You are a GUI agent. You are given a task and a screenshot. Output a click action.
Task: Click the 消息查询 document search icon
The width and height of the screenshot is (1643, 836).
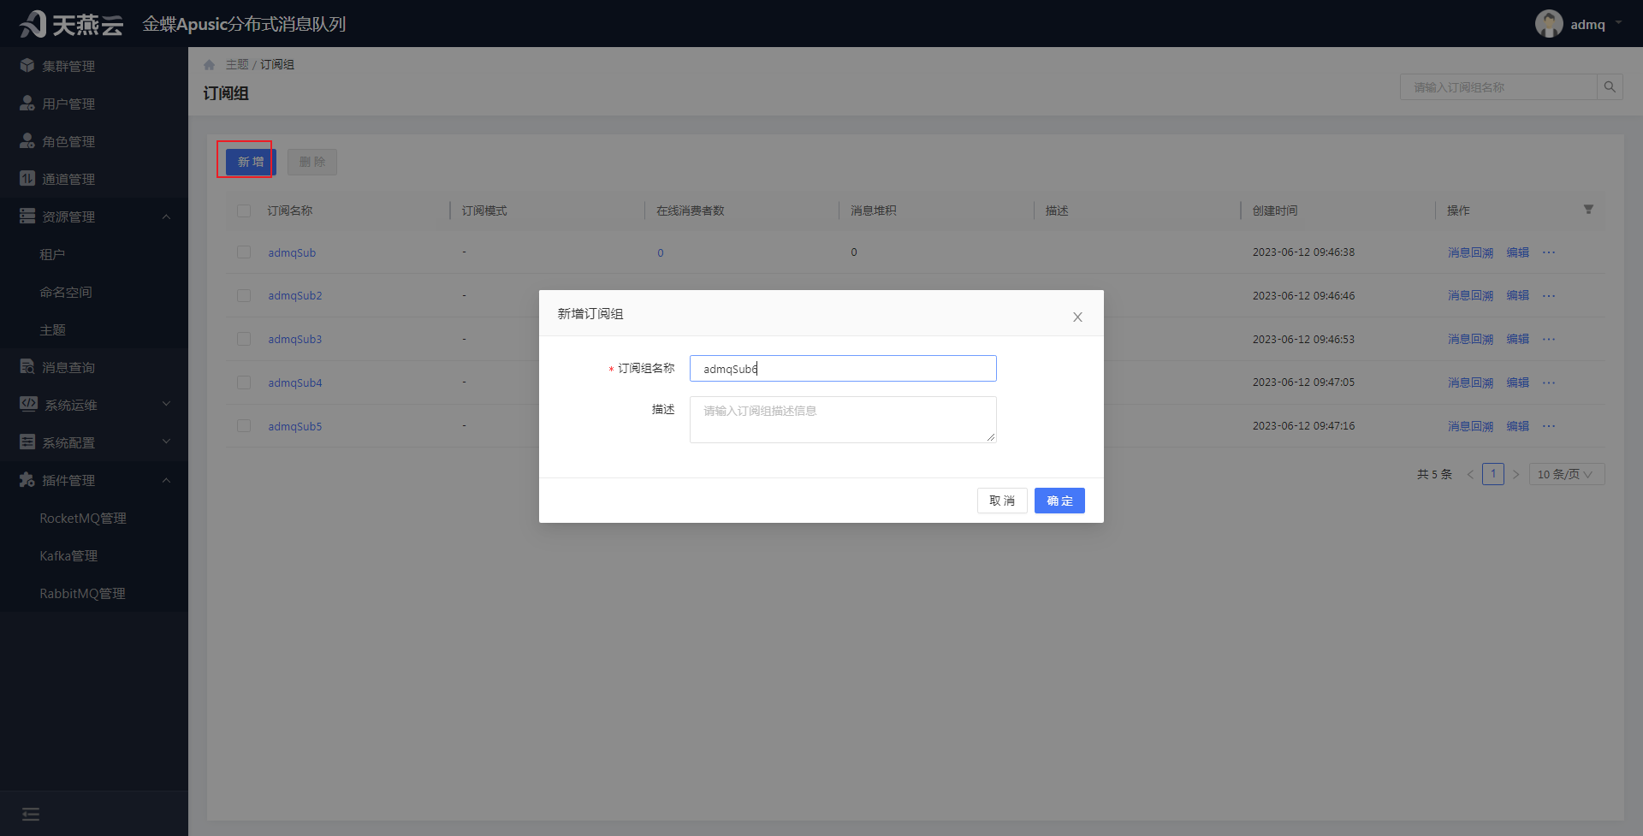[27, 366]
